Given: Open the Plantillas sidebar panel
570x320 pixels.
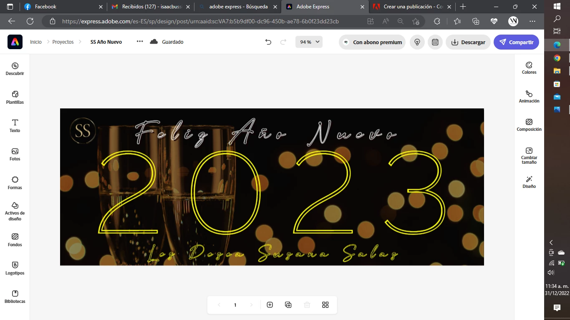Looking at the screenshot, I should point(15,97).
